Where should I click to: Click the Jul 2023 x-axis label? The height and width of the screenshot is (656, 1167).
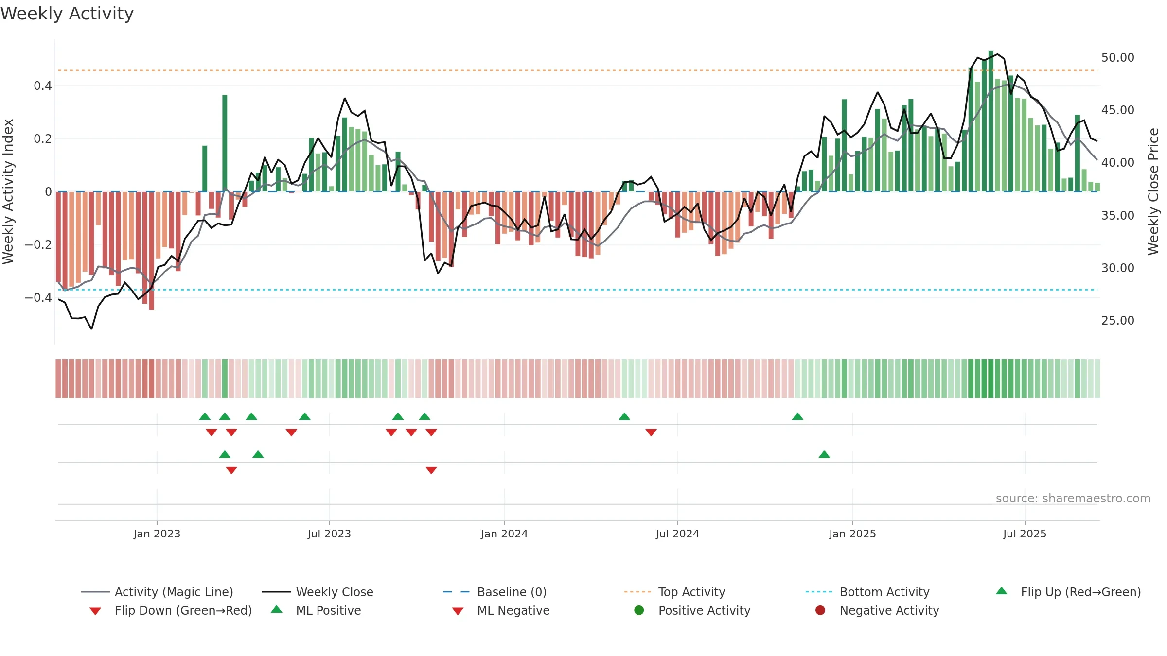[329, 534]
